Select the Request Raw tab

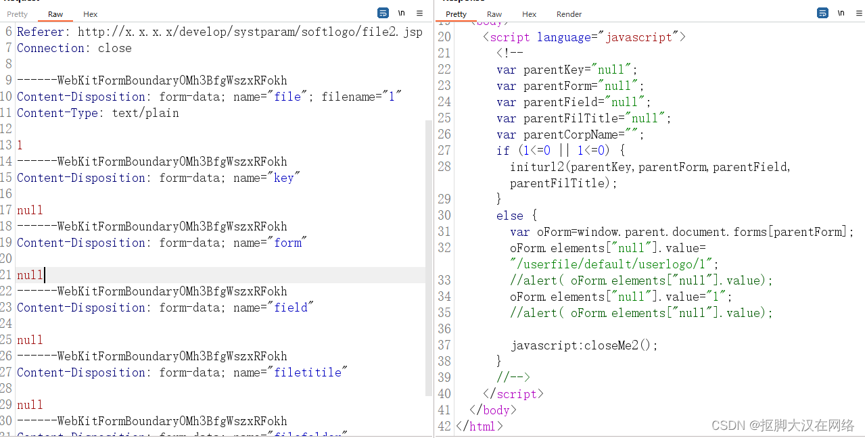55,14
